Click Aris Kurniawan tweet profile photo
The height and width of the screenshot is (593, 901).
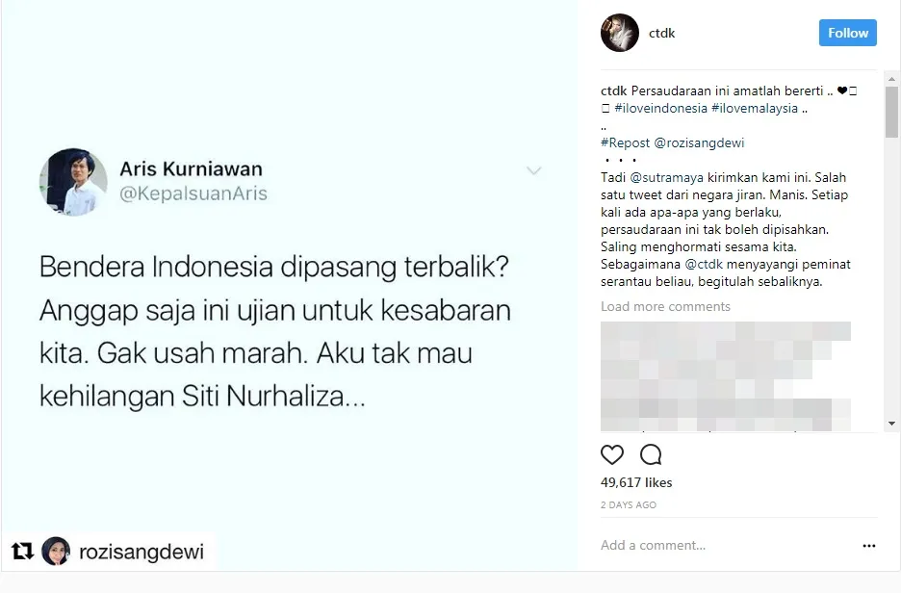point(73,182)
